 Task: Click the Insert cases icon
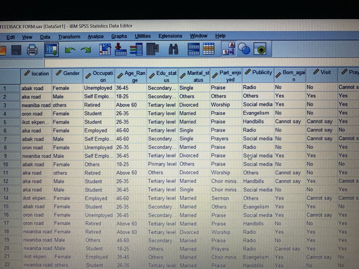pos(194,49)
